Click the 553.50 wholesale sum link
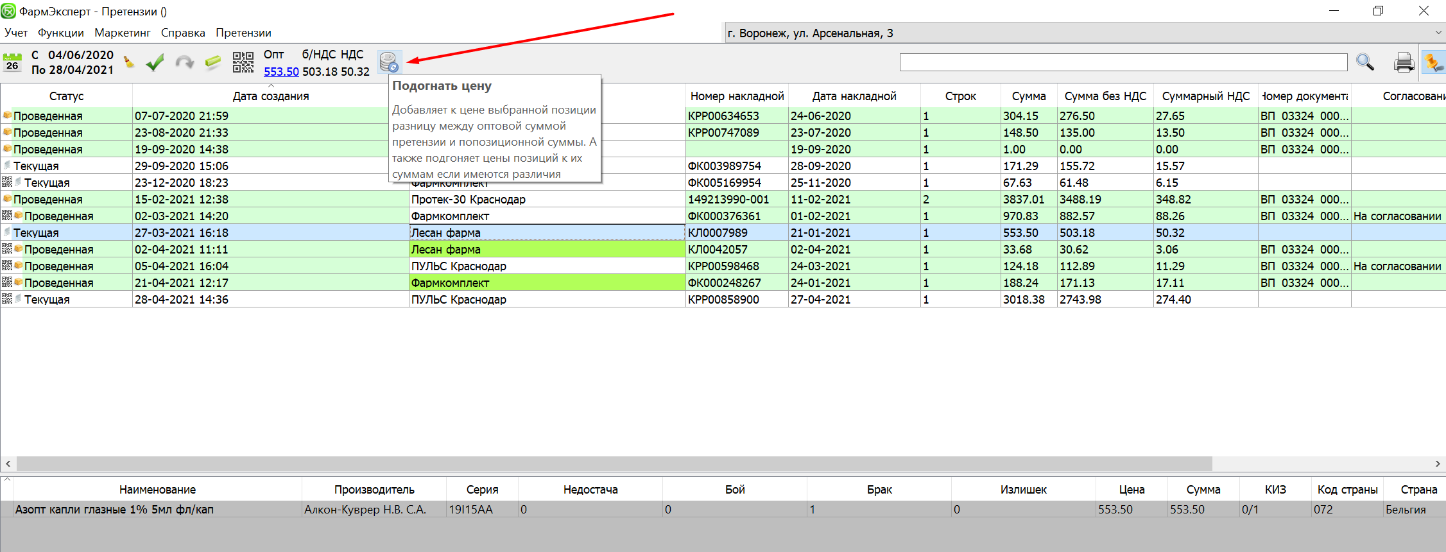1446x552 pixels. (281, 72)
